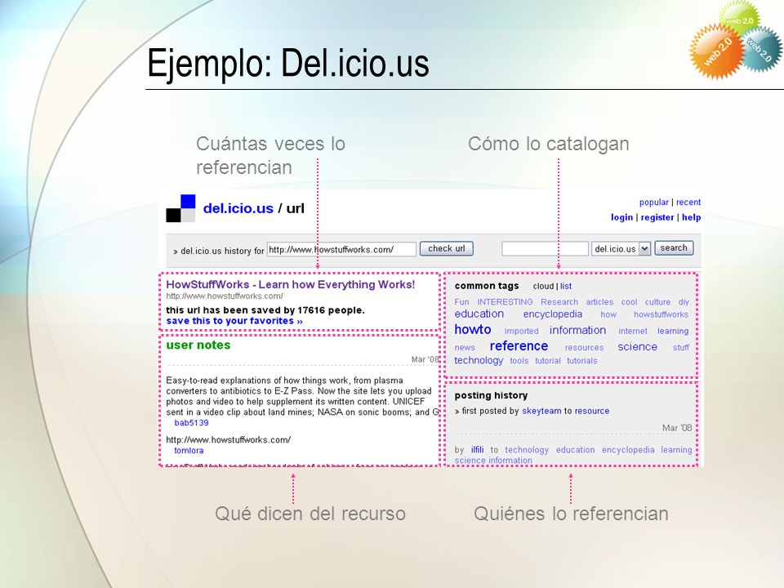
Task: Open the education tag in common tags
Action: (479, 314)
